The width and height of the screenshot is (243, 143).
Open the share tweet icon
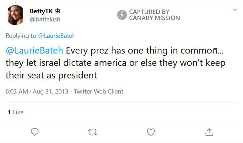pos(209,132)
